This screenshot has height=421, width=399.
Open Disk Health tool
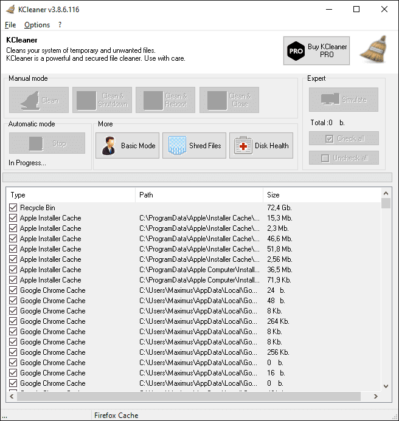pyautogui.click(x=261, y=146)
